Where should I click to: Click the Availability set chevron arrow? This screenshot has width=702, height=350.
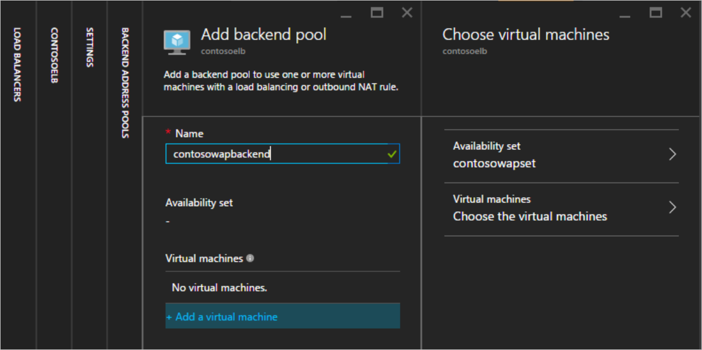[x=672, y=155]
